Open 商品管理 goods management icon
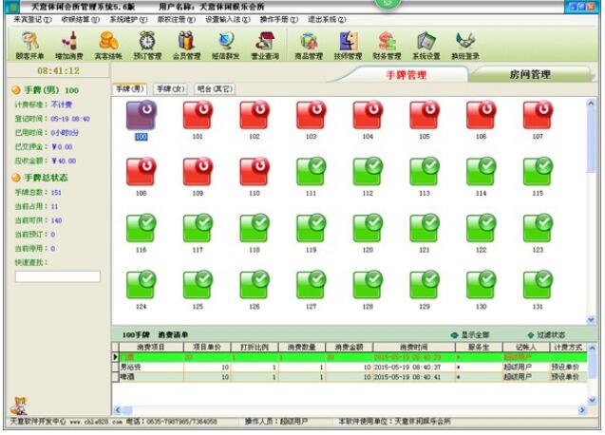Screen dimensions: 605x435 coord(309,45)
